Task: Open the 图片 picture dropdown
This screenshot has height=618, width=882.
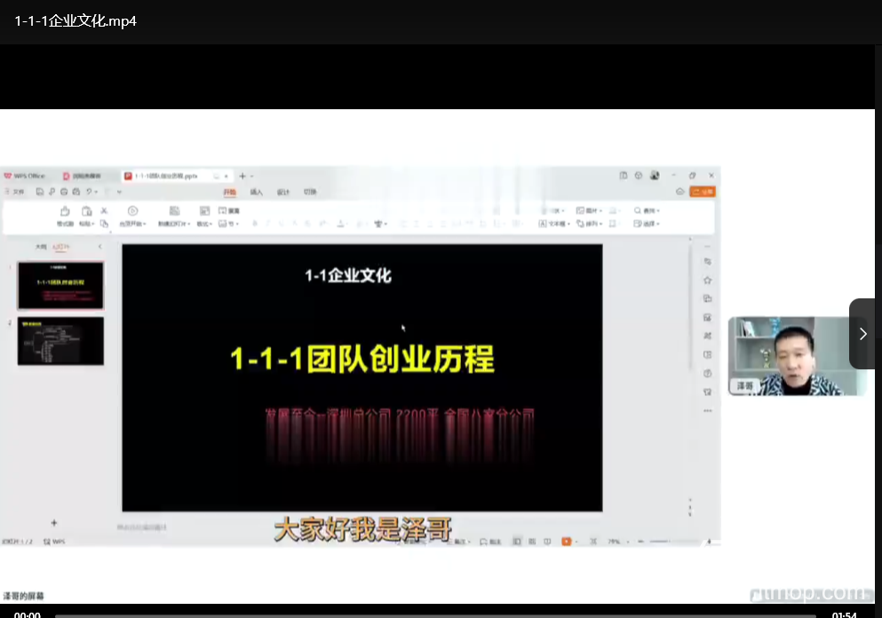Action: 589,211
